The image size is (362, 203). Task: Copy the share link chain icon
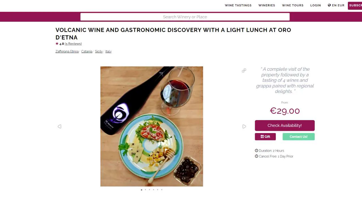pos(244,70)
